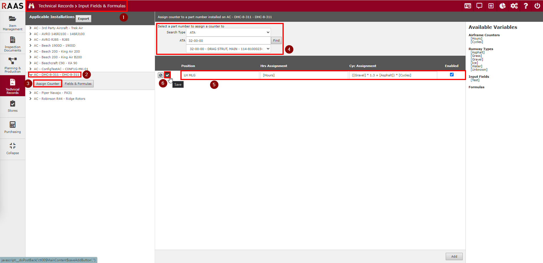The height and width of the screenshot is (263, 543).
Task: Toggle the Enabled checkbox for LH MLG
Action: (452, 75)
